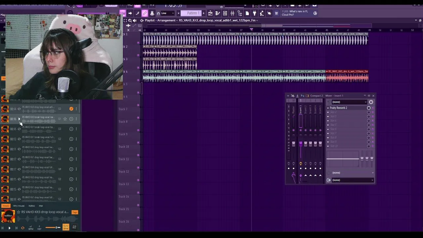Adjust the Master volume fader
The height and width of the screenshot is (238, 423).
pos(293,144)
